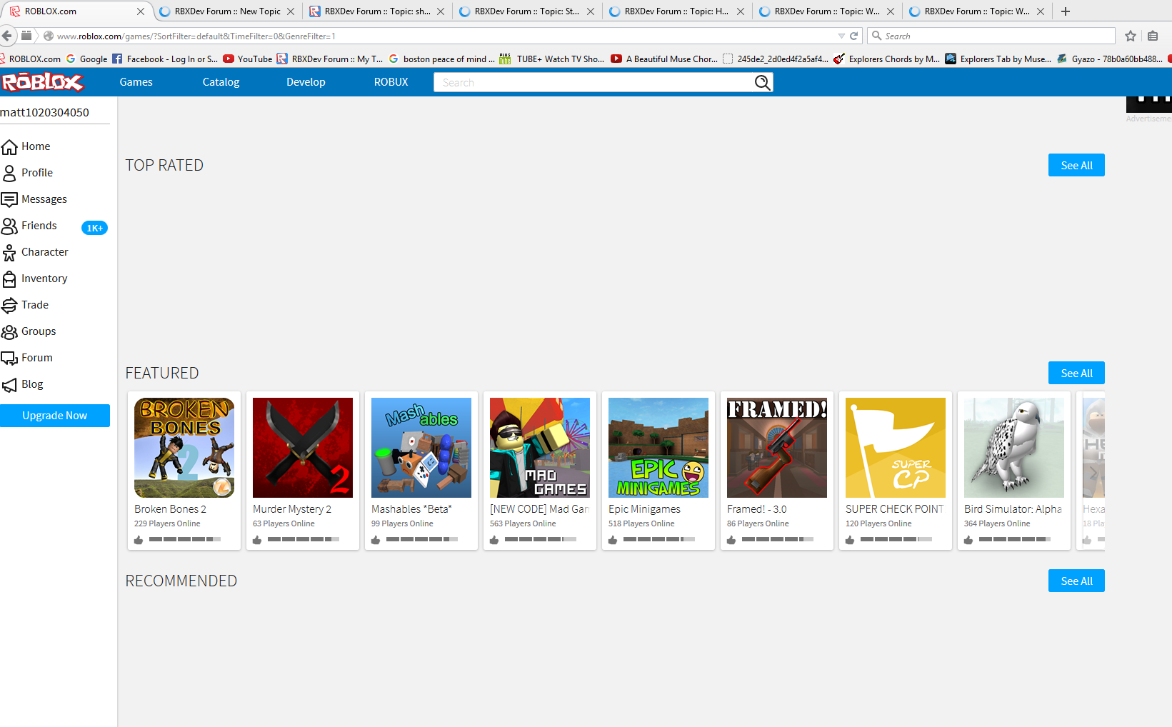The width and height of the screenshot is (1172, 727).
Task: Open the Home link in the sidebar
Action: [36, 146]
